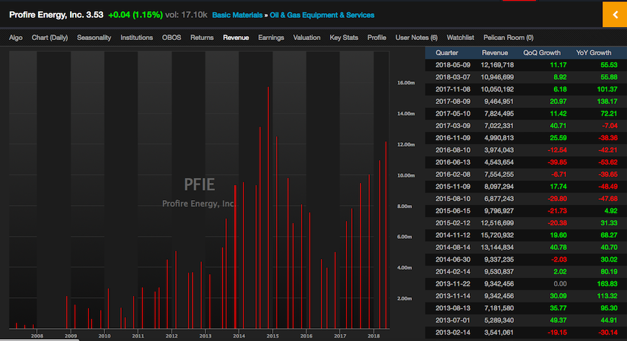Go to the Institutions tab

[x=137, y=37]
